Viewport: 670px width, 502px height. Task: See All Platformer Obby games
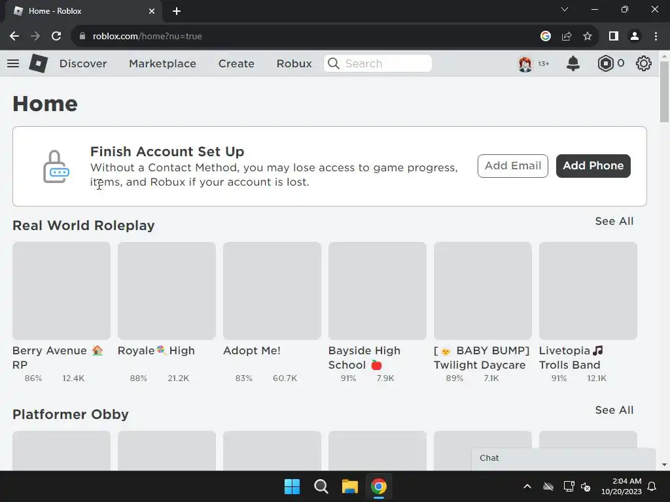[614, 410]
